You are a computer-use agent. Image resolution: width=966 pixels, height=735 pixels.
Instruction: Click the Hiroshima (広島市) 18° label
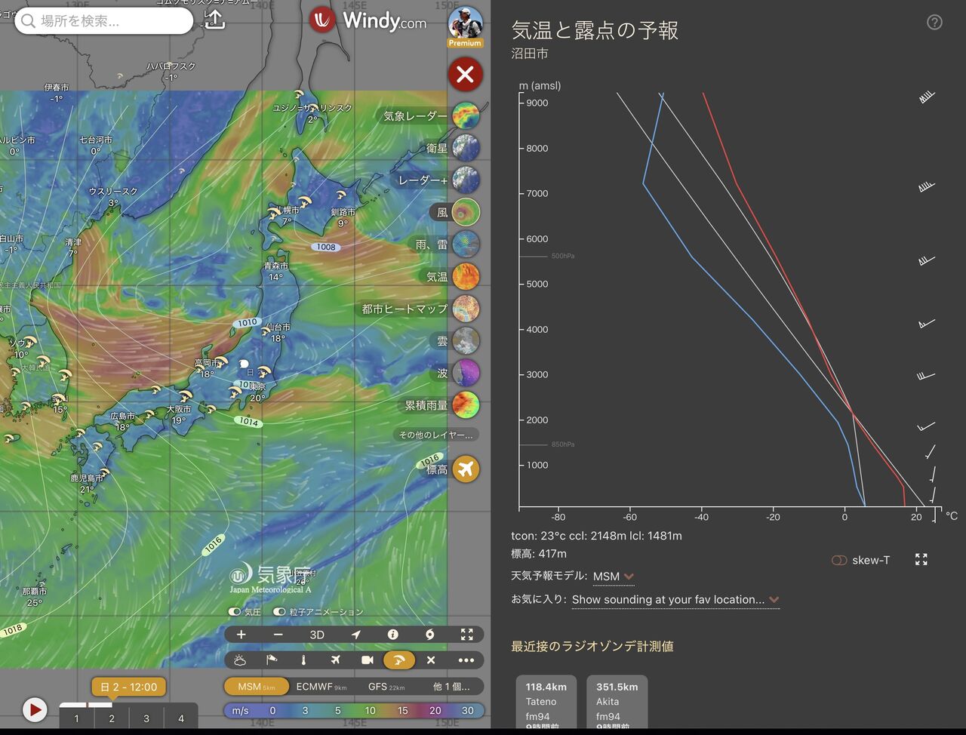(x=122, y=421)
